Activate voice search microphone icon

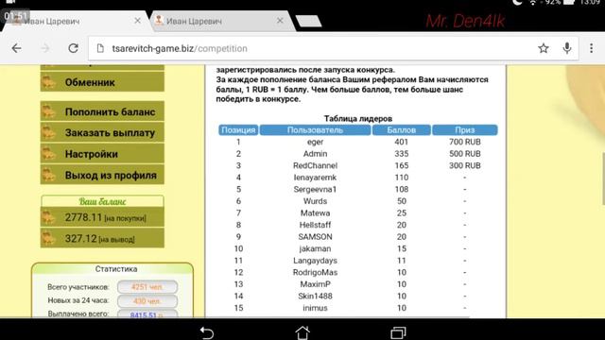(567, 48)
